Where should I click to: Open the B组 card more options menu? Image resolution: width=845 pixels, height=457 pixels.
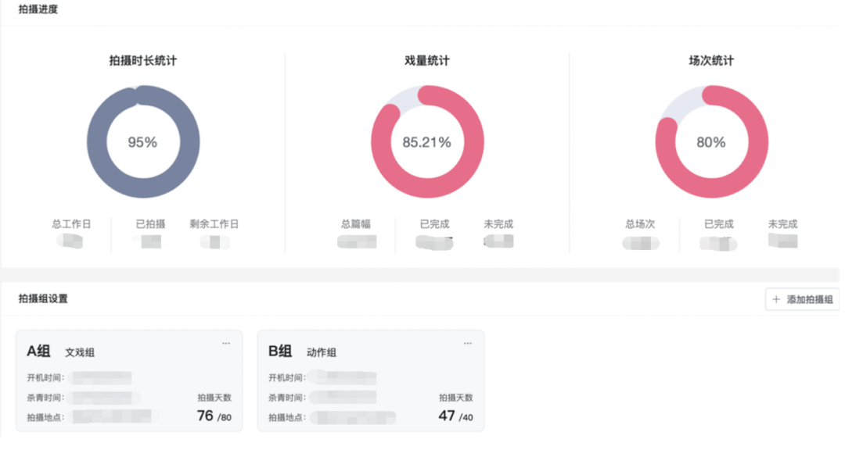pyautogui.click(x=468, y=344)
